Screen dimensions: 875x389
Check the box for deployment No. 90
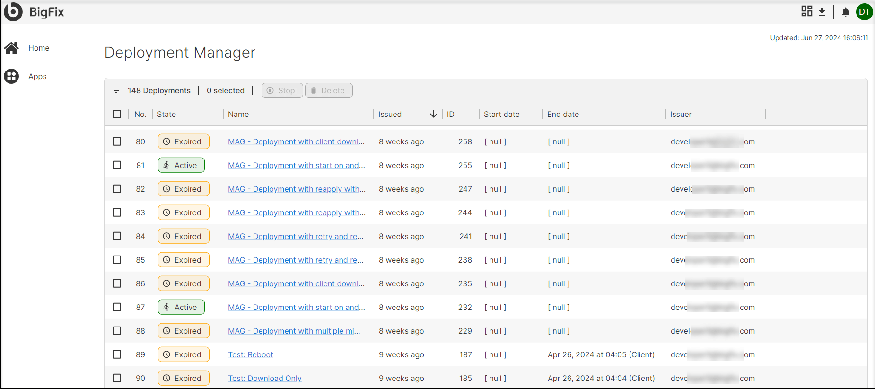click(x=117, y=378)
